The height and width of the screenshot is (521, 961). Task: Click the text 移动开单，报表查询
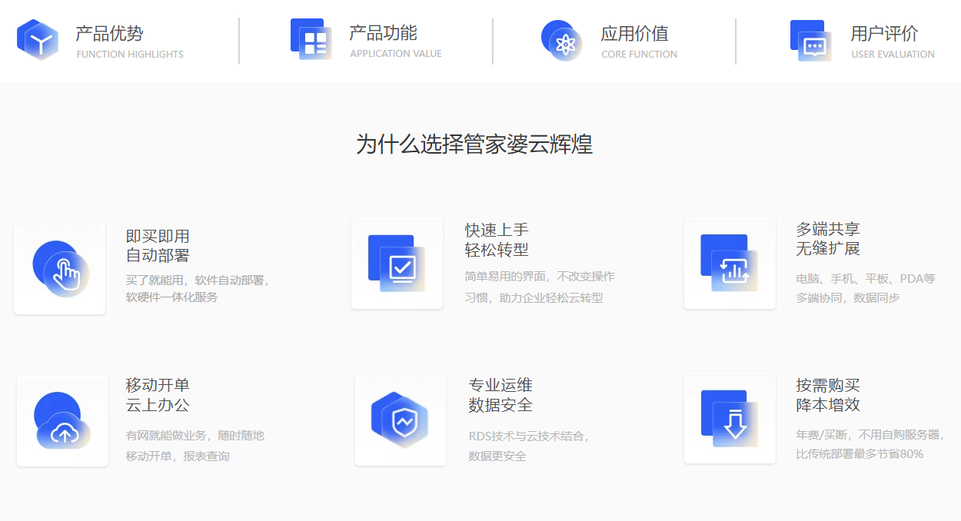178,456
